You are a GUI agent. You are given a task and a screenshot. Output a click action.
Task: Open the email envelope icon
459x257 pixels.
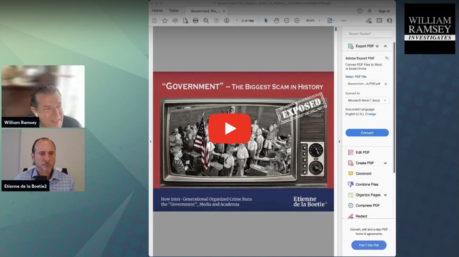point(379,21)
